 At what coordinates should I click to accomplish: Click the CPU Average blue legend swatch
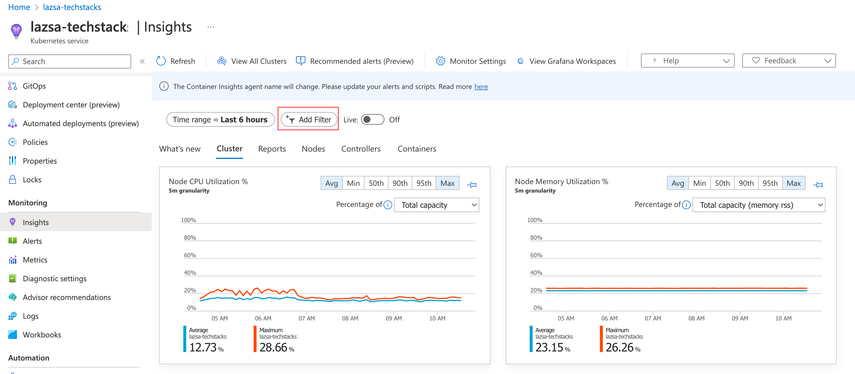(185, 339)
